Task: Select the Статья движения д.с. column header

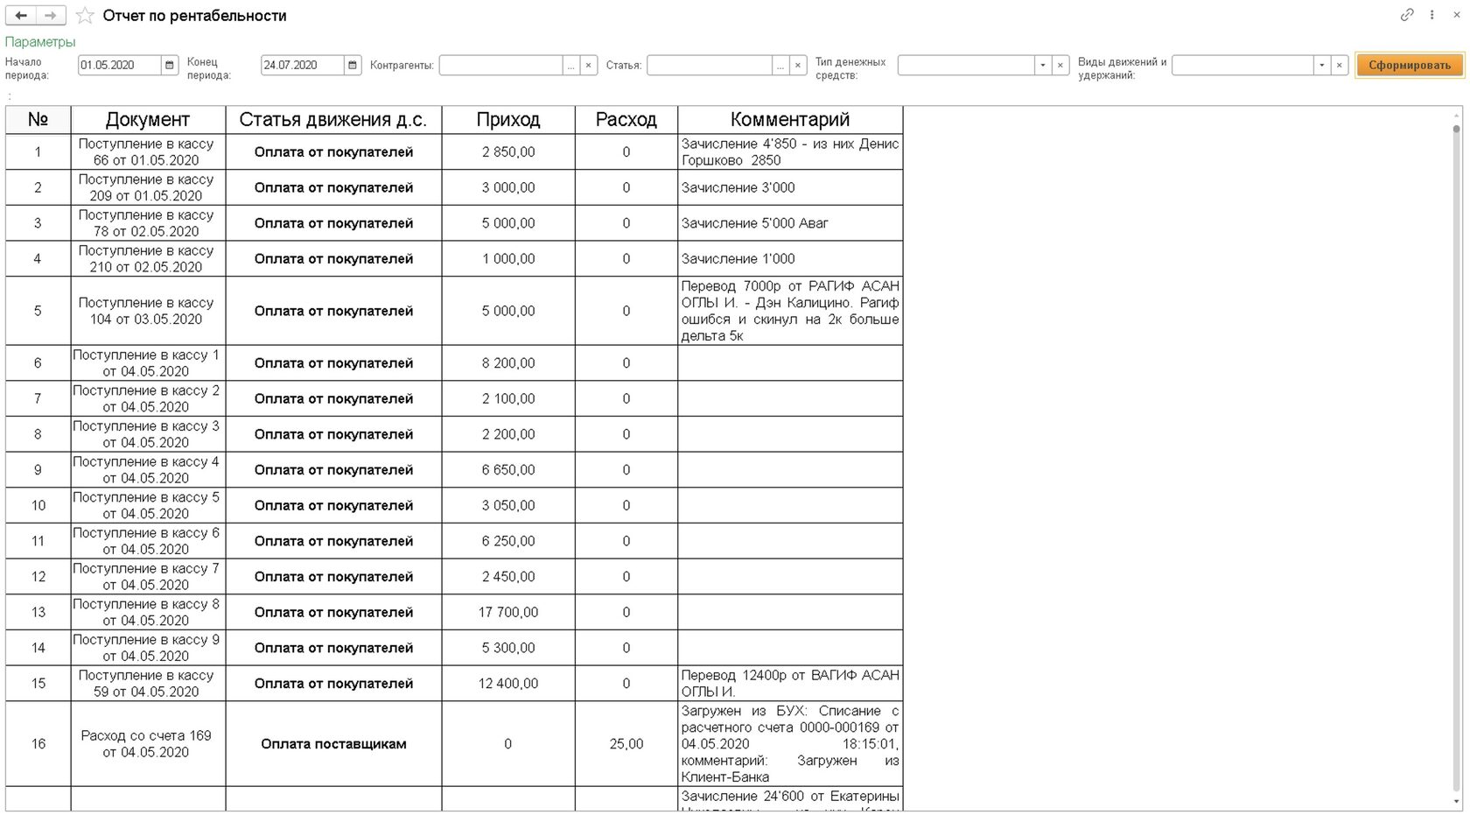Action: [x=333, y=120]
